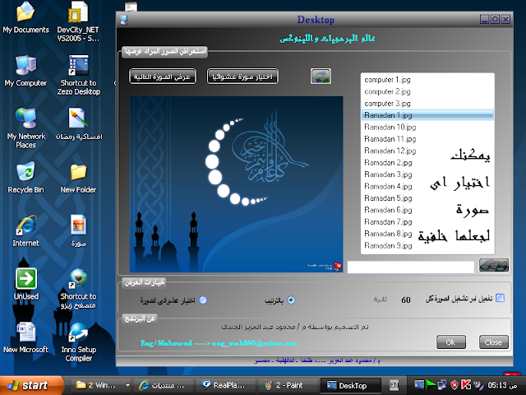The width and height of the screenshot is (526, 395).
Task: Click the اختيار صورة عشوائيا button
Action: pyautogui.click(x=242, y=77)
